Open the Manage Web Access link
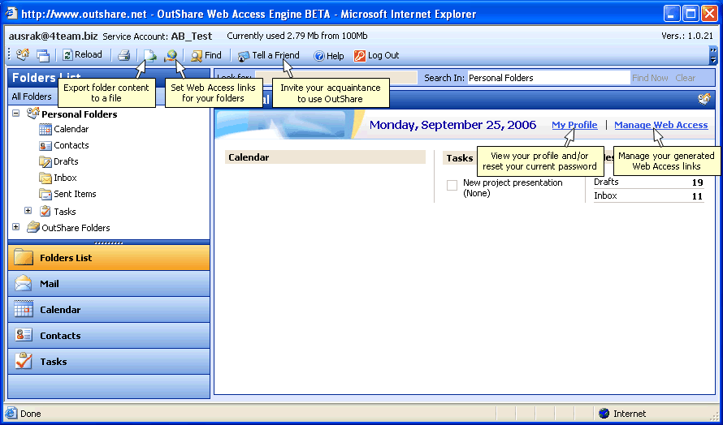Viewport: 723px width, 425px height. 660,125
